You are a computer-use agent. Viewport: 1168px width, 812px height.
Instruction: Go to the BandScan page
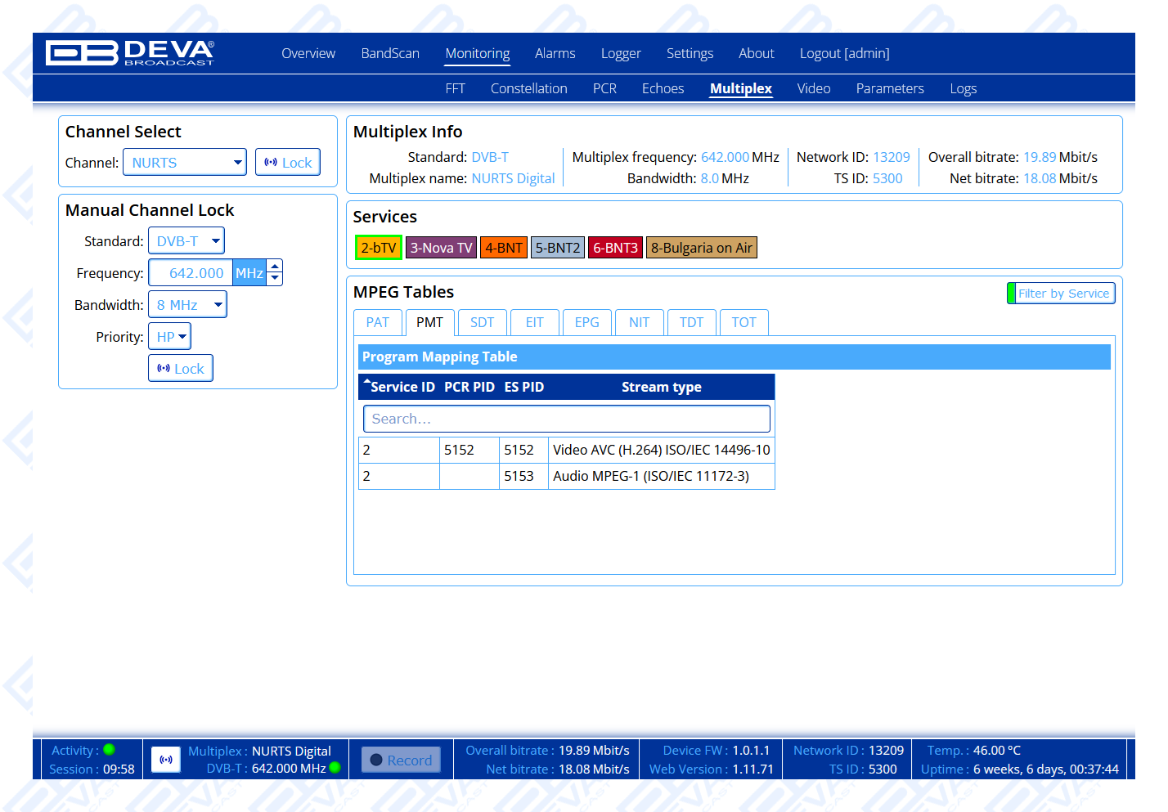click(x=390, y=53)
